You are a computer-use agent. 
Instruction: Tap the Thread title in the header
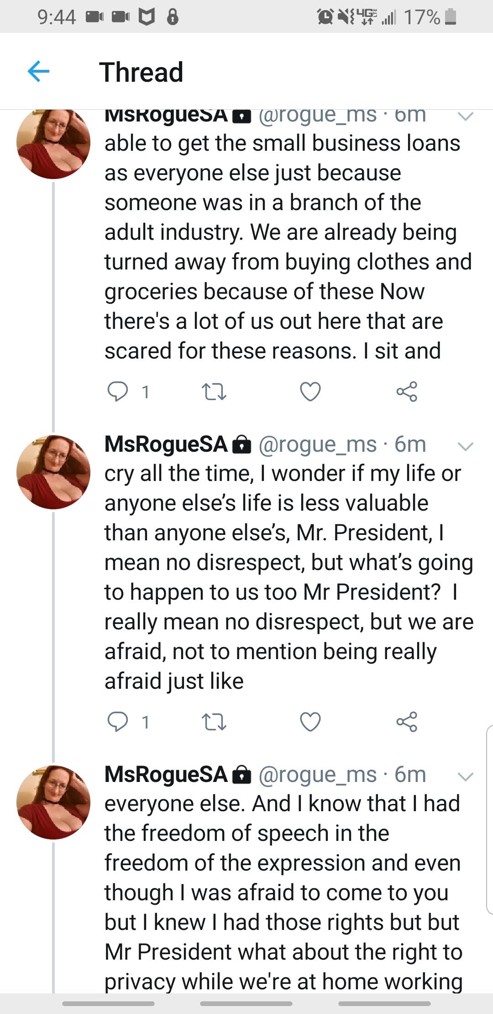tap(141, 72)
